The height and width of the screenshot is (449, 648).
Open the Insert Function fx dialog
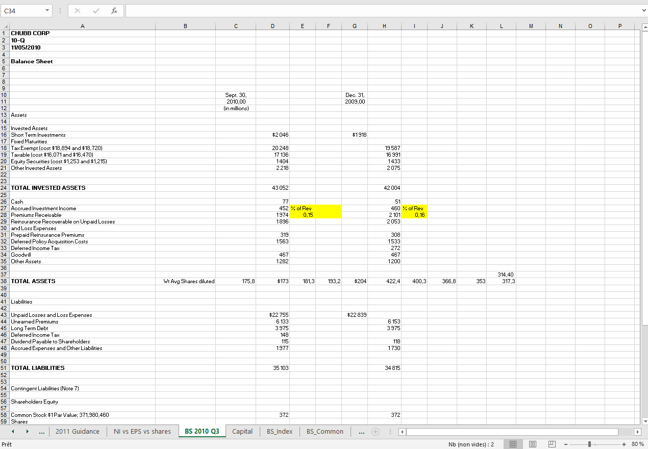(x=114, y=10)
